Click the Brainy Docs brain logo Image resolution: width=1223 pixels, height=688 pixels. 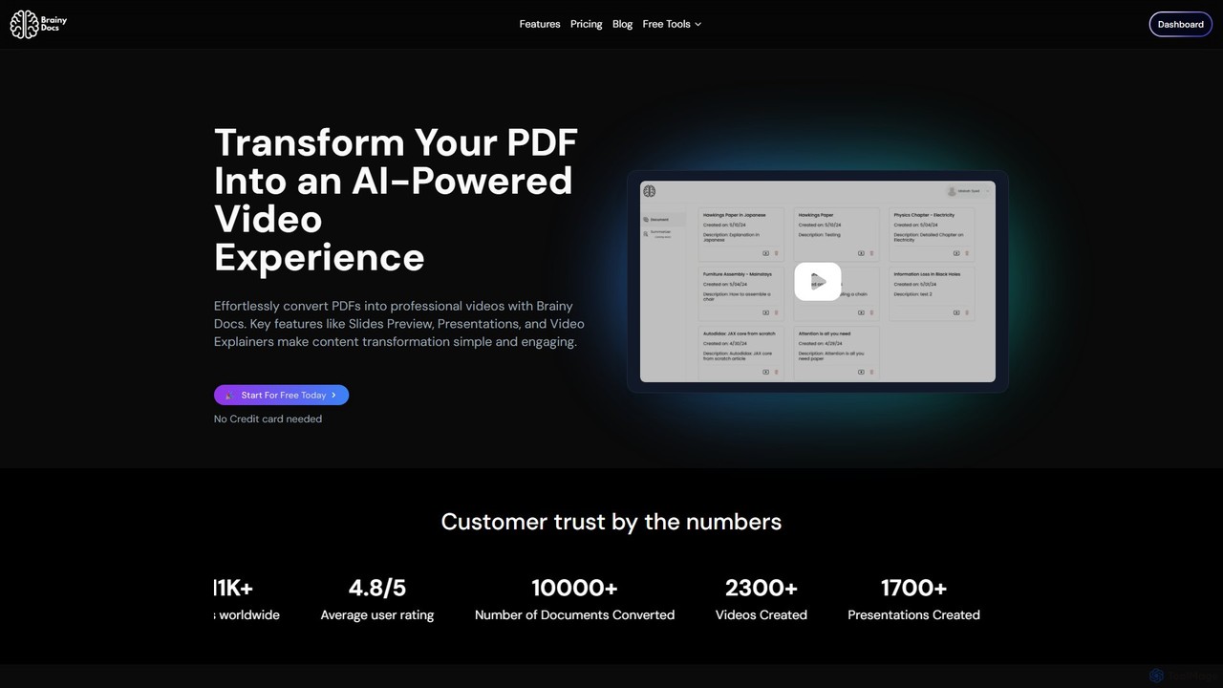38,25
